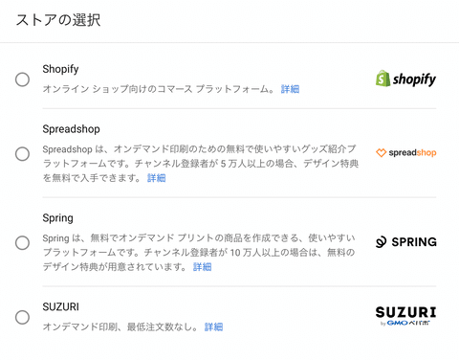Click the Spreadshop option title
The image size is (459, 360).
point(71,129)
